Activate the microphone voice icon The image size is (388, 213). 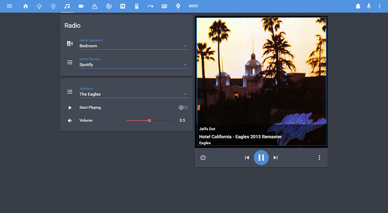point(369,6)
